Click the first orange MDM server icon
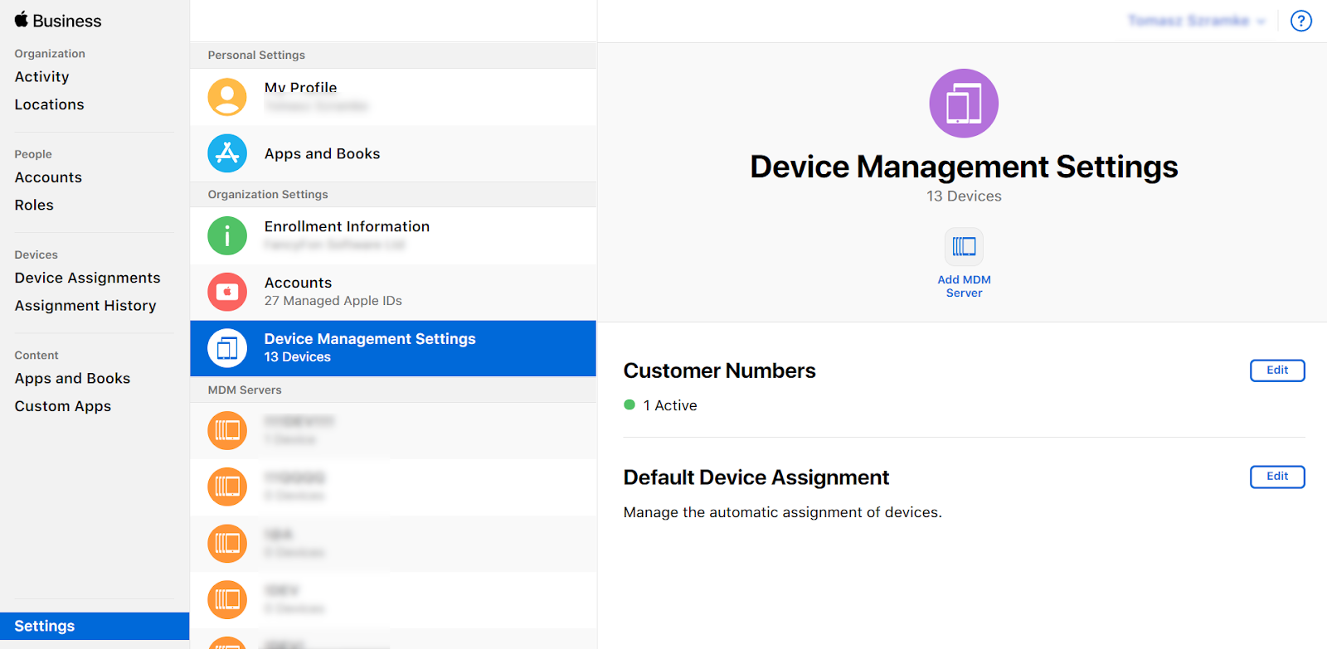The image size is (1327, 649). [227, 430]
